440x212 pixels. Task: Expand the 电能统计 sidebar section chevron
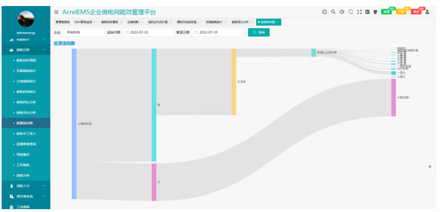click(x=44, y=39)
